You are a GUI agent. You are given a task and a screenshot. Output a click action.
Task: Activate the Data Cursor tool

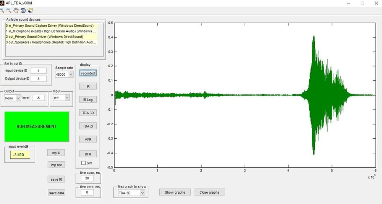click(30, 10)
